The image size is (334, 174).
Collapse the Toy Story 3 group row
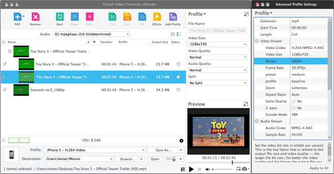click(10, 51)
